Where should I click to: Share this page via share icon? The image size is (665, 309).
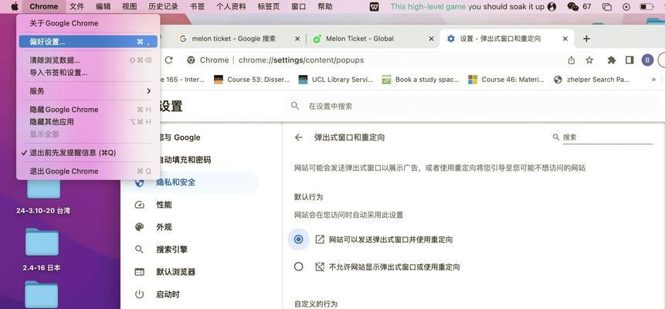(x=572, y=59)
